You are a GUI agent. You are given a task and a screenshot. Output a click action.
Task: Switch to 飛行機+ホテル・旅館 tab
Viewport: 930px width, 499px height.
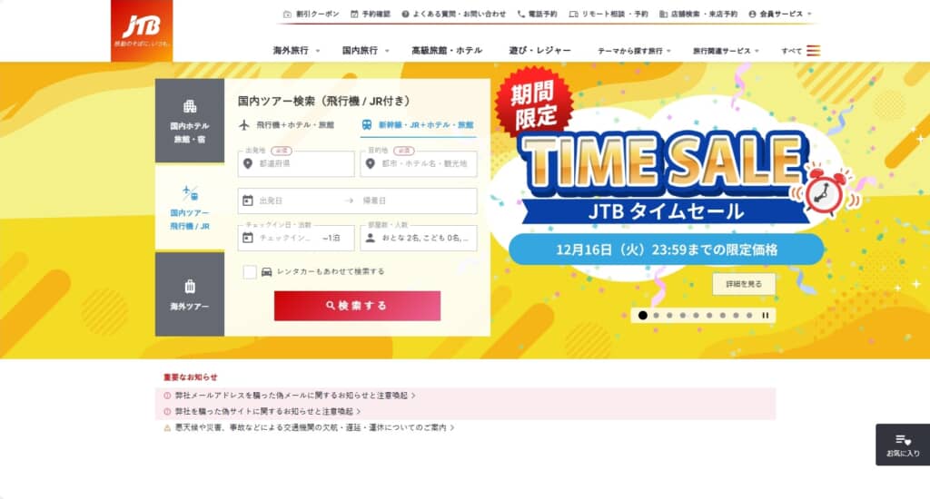click(x=286, y=125)
